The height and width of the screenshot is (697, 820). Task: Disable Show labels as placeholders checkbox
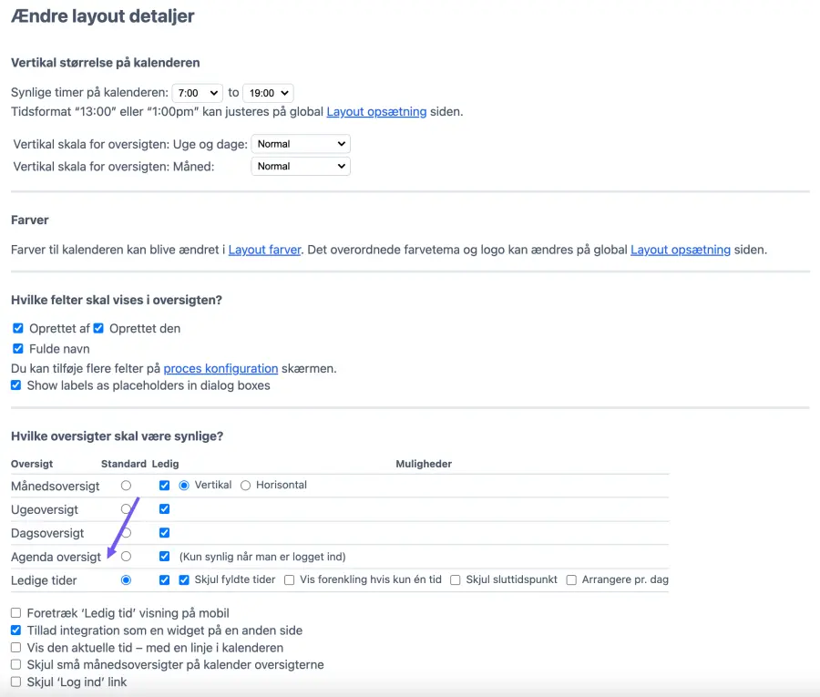(16, 385)
